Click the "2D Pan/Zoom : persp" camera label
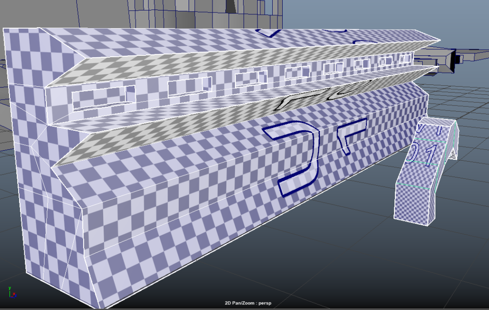The width and height of the screenshot is (489, 310). (x=248, y=303)
